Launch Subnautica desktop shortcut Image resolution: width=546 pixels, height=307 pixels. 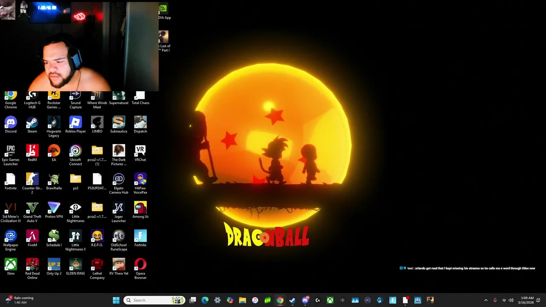point(119,125)
